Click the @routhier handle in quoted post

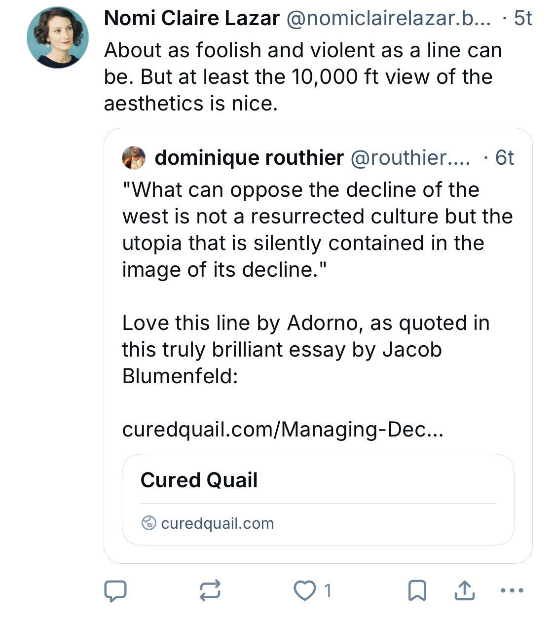pyautogui.click(x=410, y=158)
